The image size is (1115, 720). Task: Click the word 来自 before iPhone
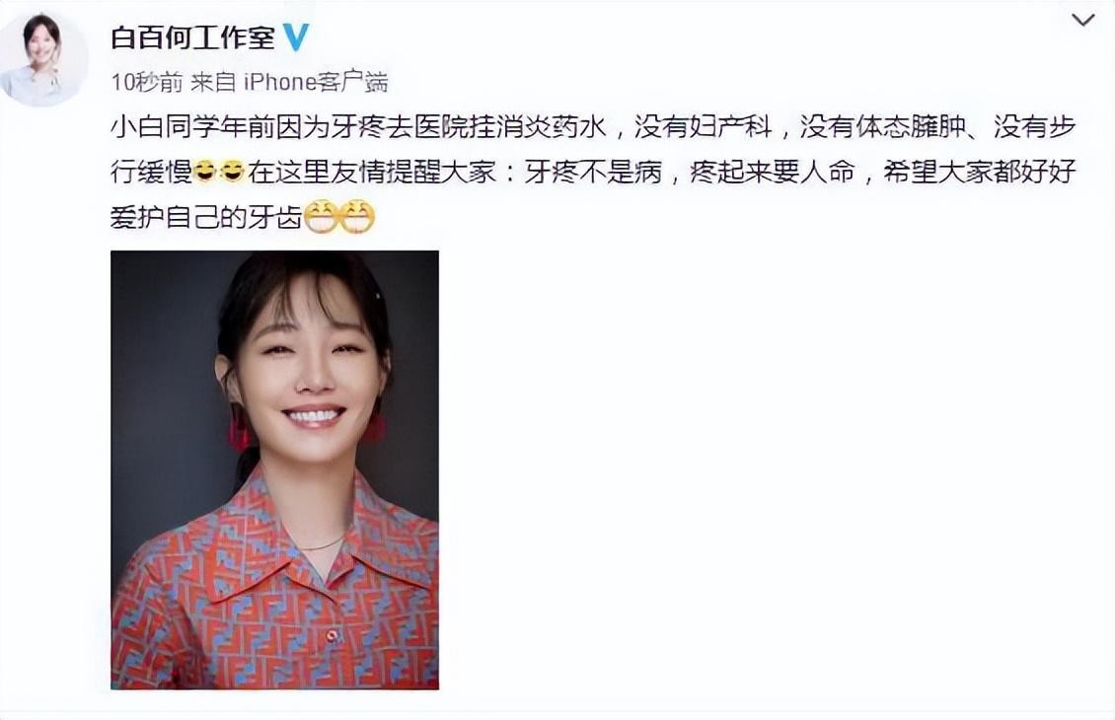pos(212,83)
